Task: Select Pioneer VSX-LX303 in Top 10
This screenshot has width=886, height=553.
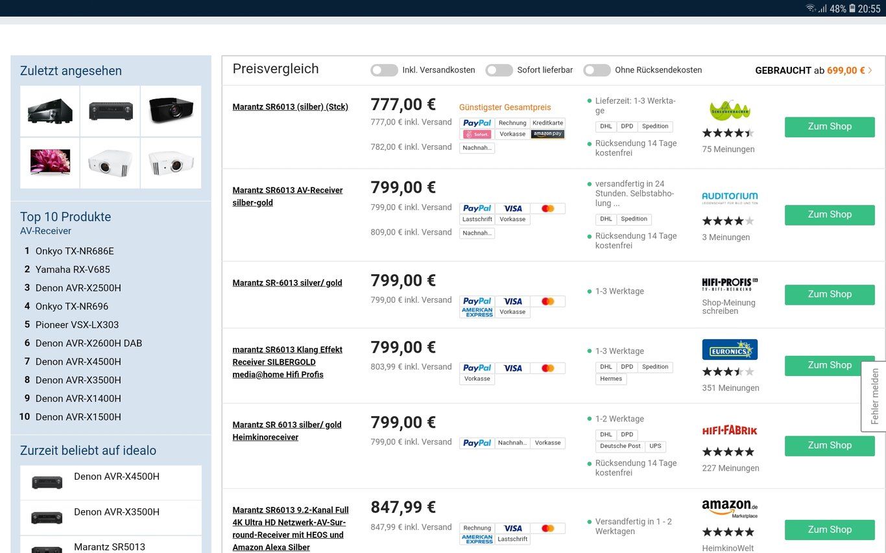Action: pos(77,325)
